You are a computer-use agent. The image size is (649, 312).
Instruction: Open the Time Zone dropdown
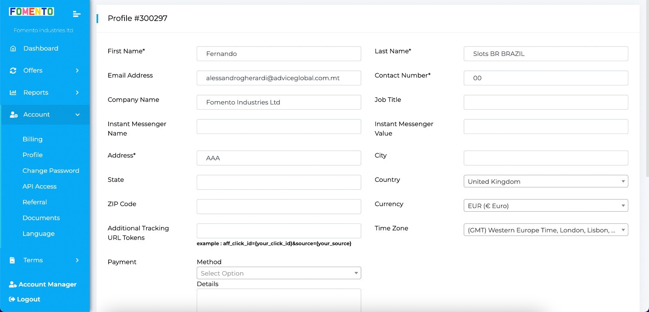point(546,230)
